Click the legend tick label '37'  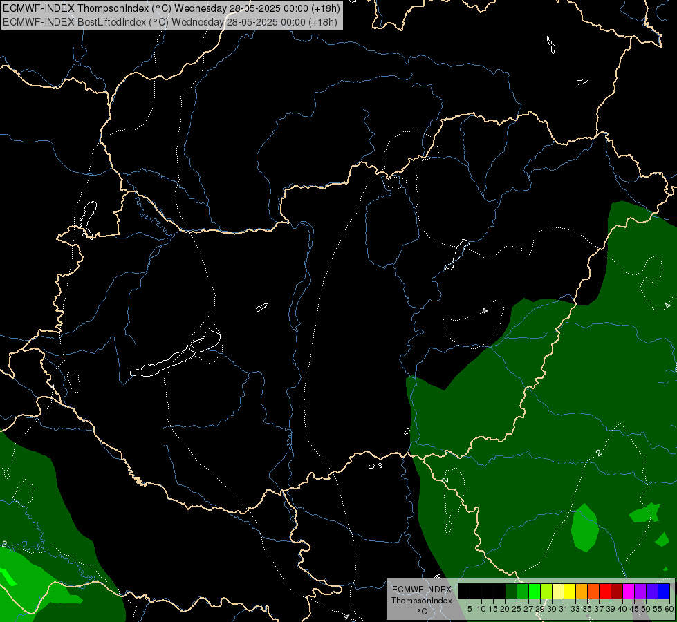[599, 609]
